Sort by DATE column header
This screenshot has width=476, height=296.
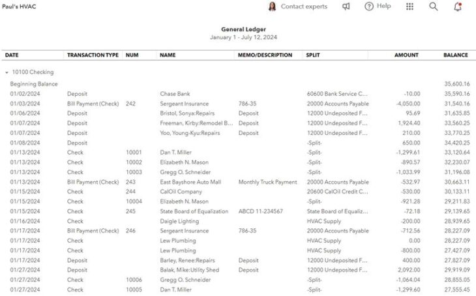tap(12, 55)
